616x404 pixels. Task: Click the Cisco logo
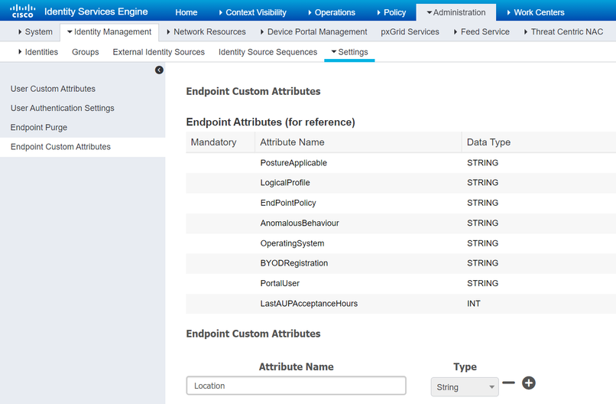22,11
